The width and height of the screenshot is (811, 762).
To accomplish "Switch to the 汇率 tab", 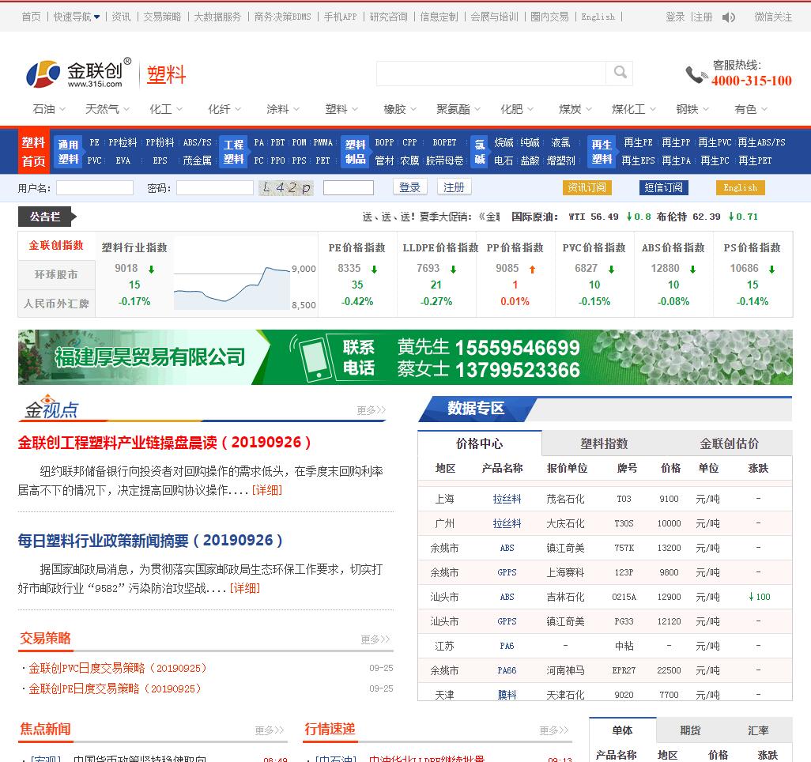I will point(758,730).
